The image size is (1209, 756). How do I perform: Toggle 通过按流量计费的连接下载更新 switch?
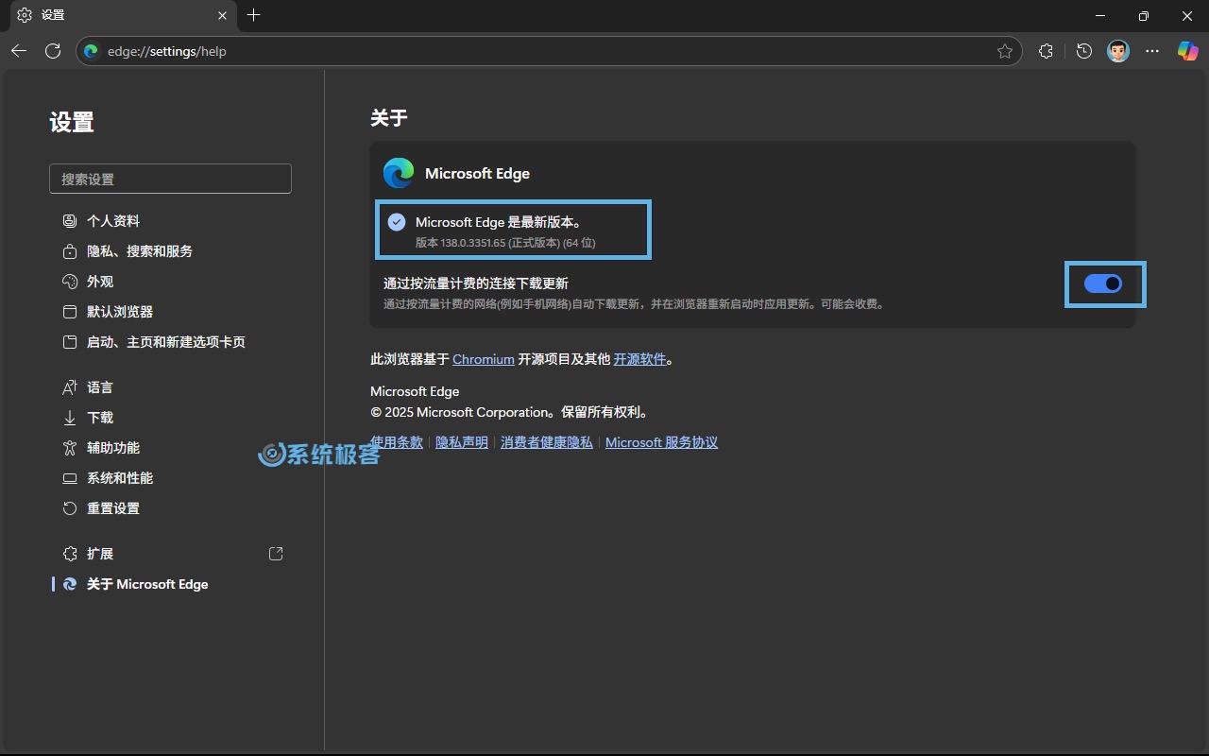tap(1102, 283)
